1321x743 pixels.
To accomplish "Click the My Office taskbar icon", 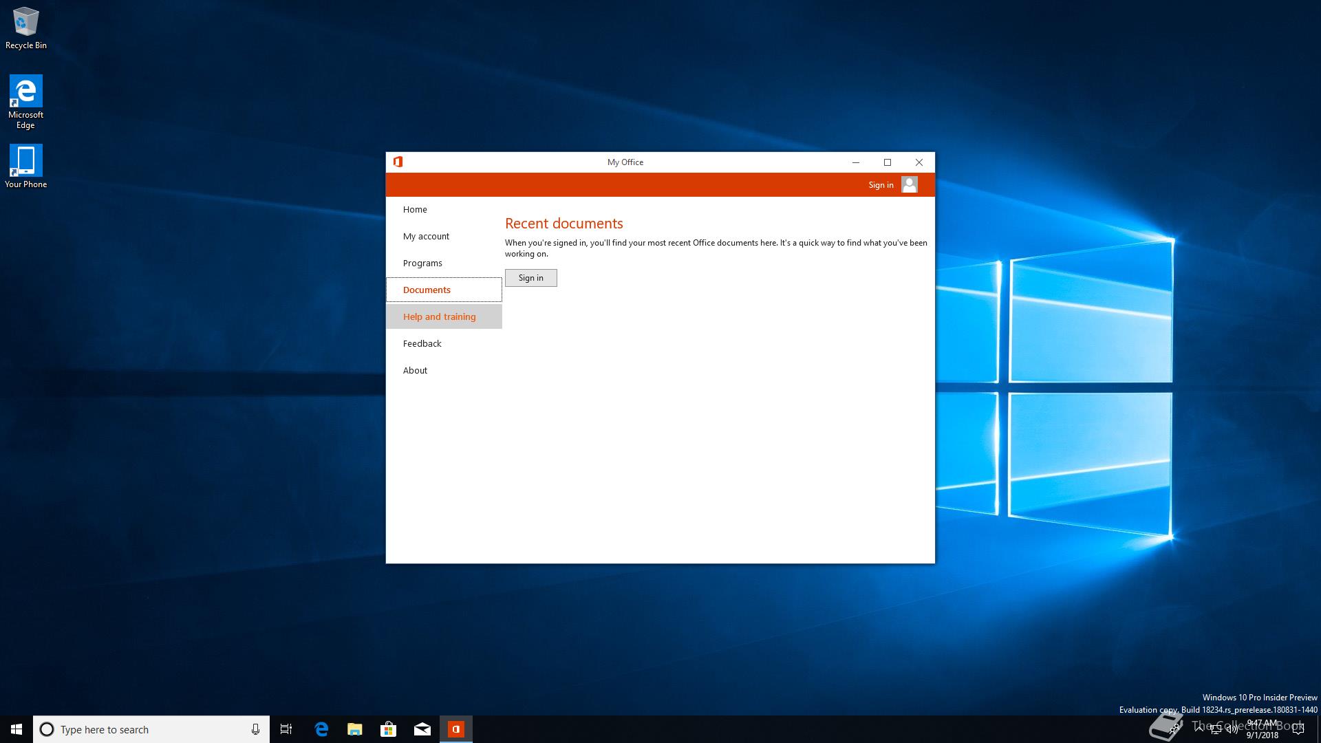I will click(456, 729).
